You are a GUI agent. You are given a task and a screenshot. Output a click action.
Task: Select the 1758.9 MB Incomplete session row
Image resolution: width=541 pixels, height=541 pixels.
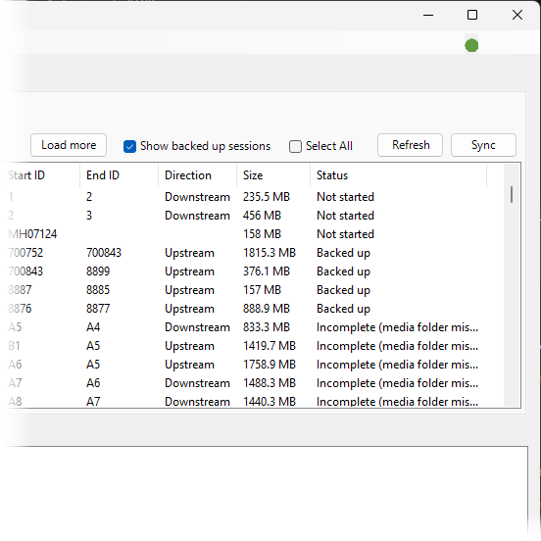click(254, 365)
